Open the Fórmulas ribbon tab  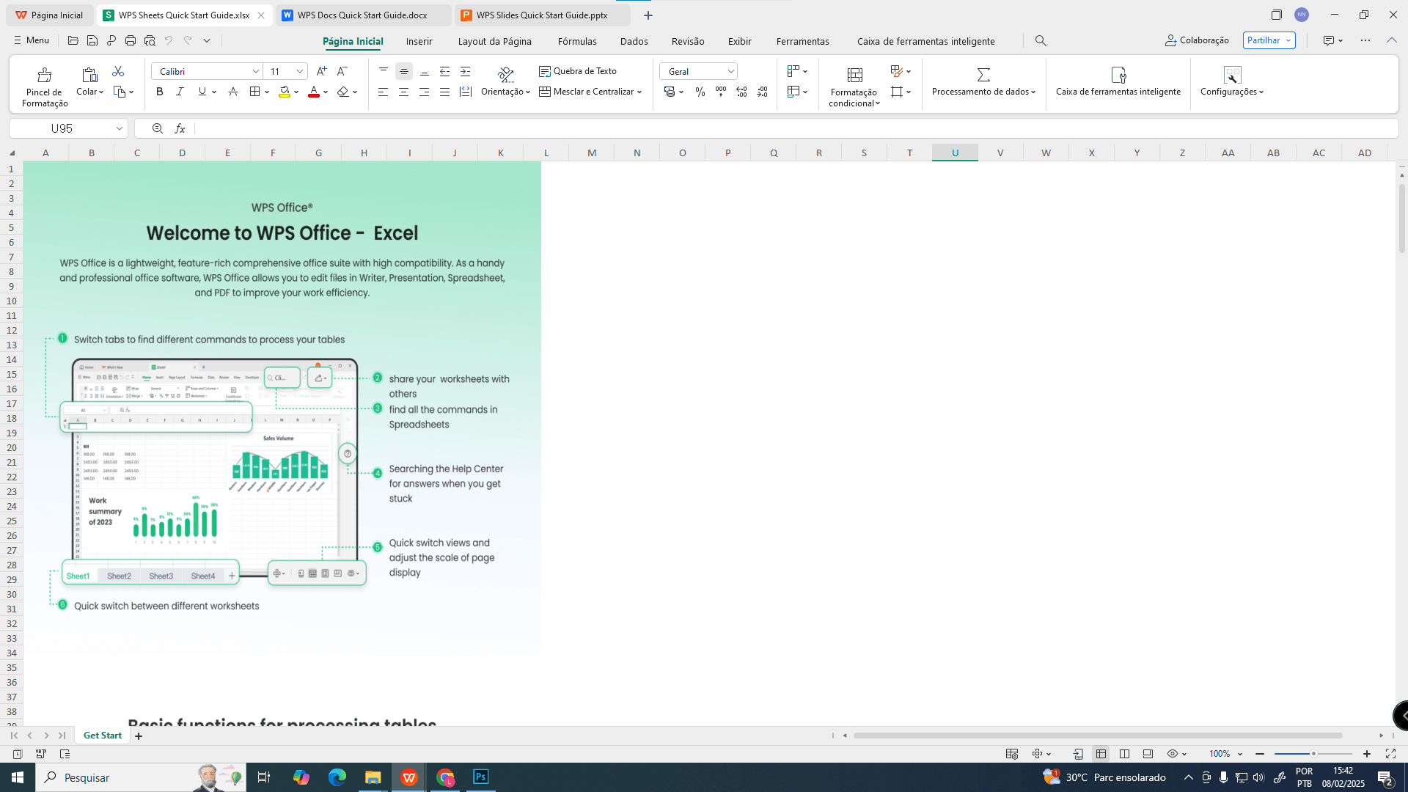click(576, 41)
